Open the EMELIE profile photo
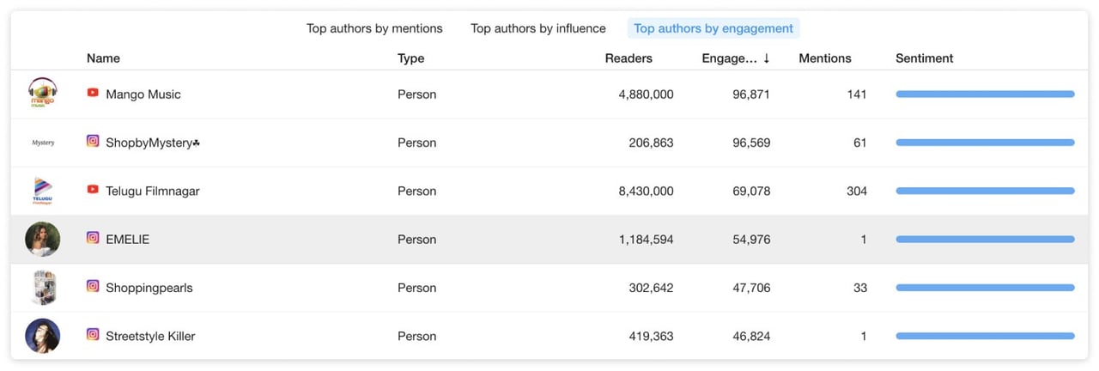Image resolution: width=1099 pixels, height=371 pixels. tap(43, 240)
